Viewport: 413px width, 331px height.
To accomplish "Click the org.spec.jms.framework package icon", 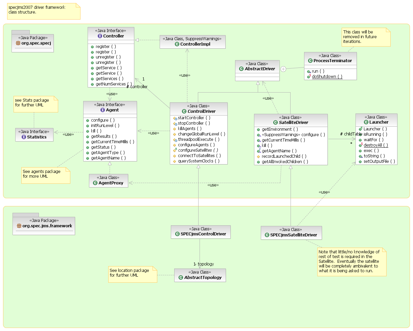I will pyautogui.click(x=19, y=226).
